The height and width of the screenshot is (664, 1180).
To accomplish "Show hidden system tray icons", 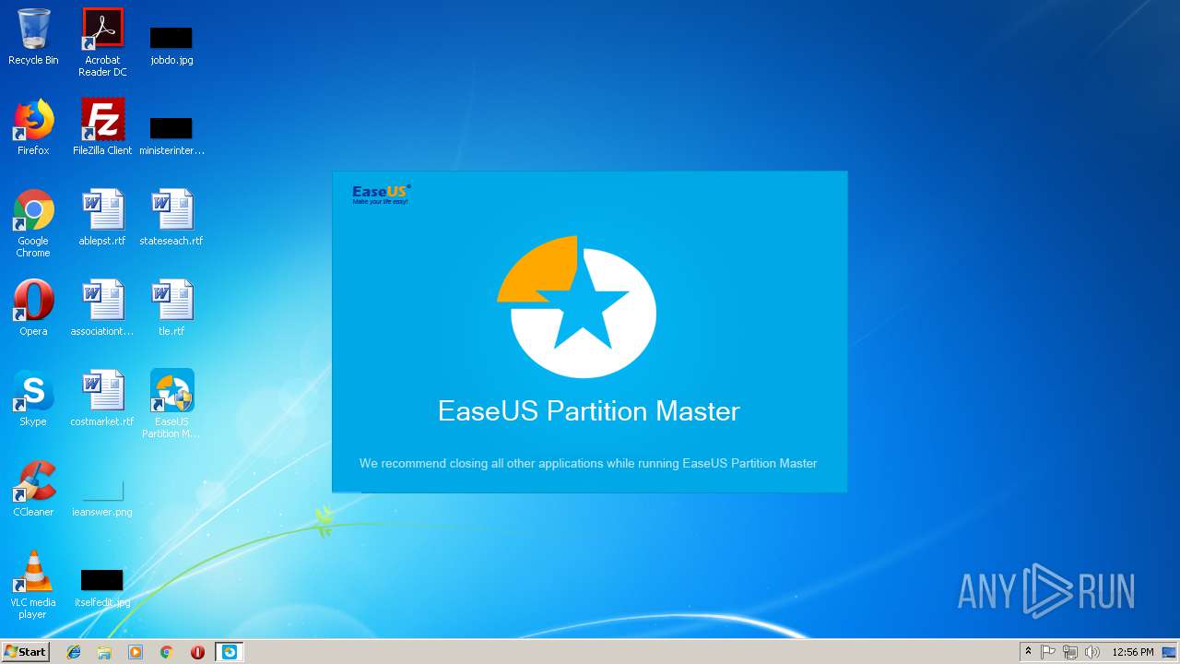I will click(x=1029, y=652).
